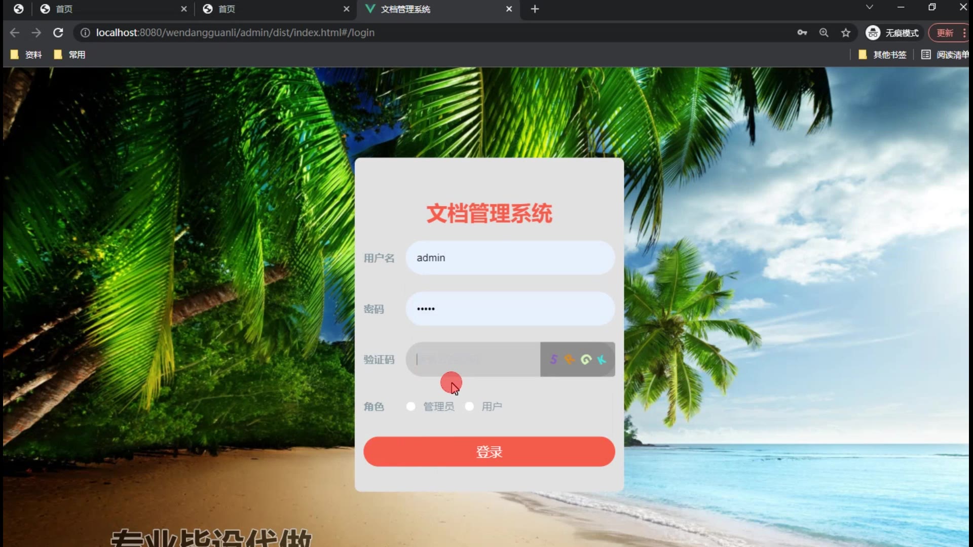
Task: Click the zoom magnifier icon
Action: [x=824, y=33]
